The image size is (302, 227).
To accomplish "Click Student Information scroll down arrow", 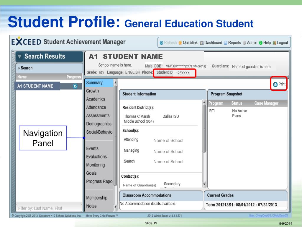I will (x=204, y=184).
